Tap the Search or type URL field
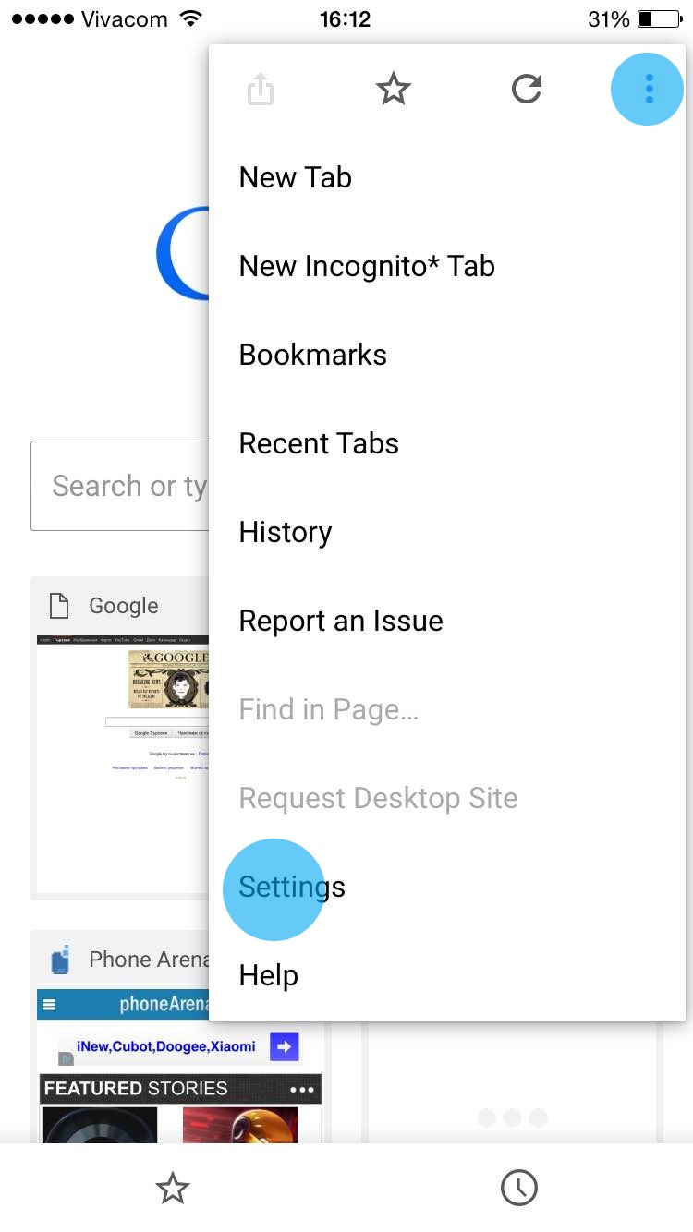The height and width of the screenshot is (1232, 693). [122, 486]
